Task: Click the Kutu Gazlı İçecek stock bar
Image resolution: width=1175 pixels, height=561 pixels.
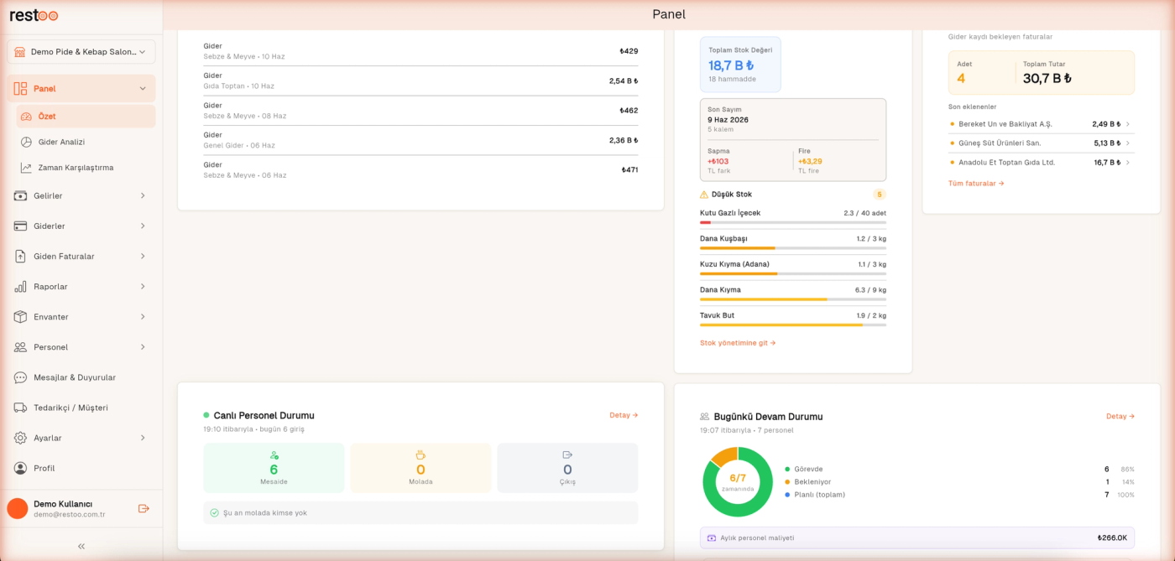Action: click(793, 222)
